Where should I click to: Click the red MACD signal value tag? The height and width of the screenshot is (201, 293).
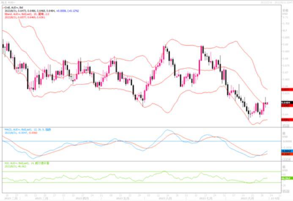tap(287, 154)
